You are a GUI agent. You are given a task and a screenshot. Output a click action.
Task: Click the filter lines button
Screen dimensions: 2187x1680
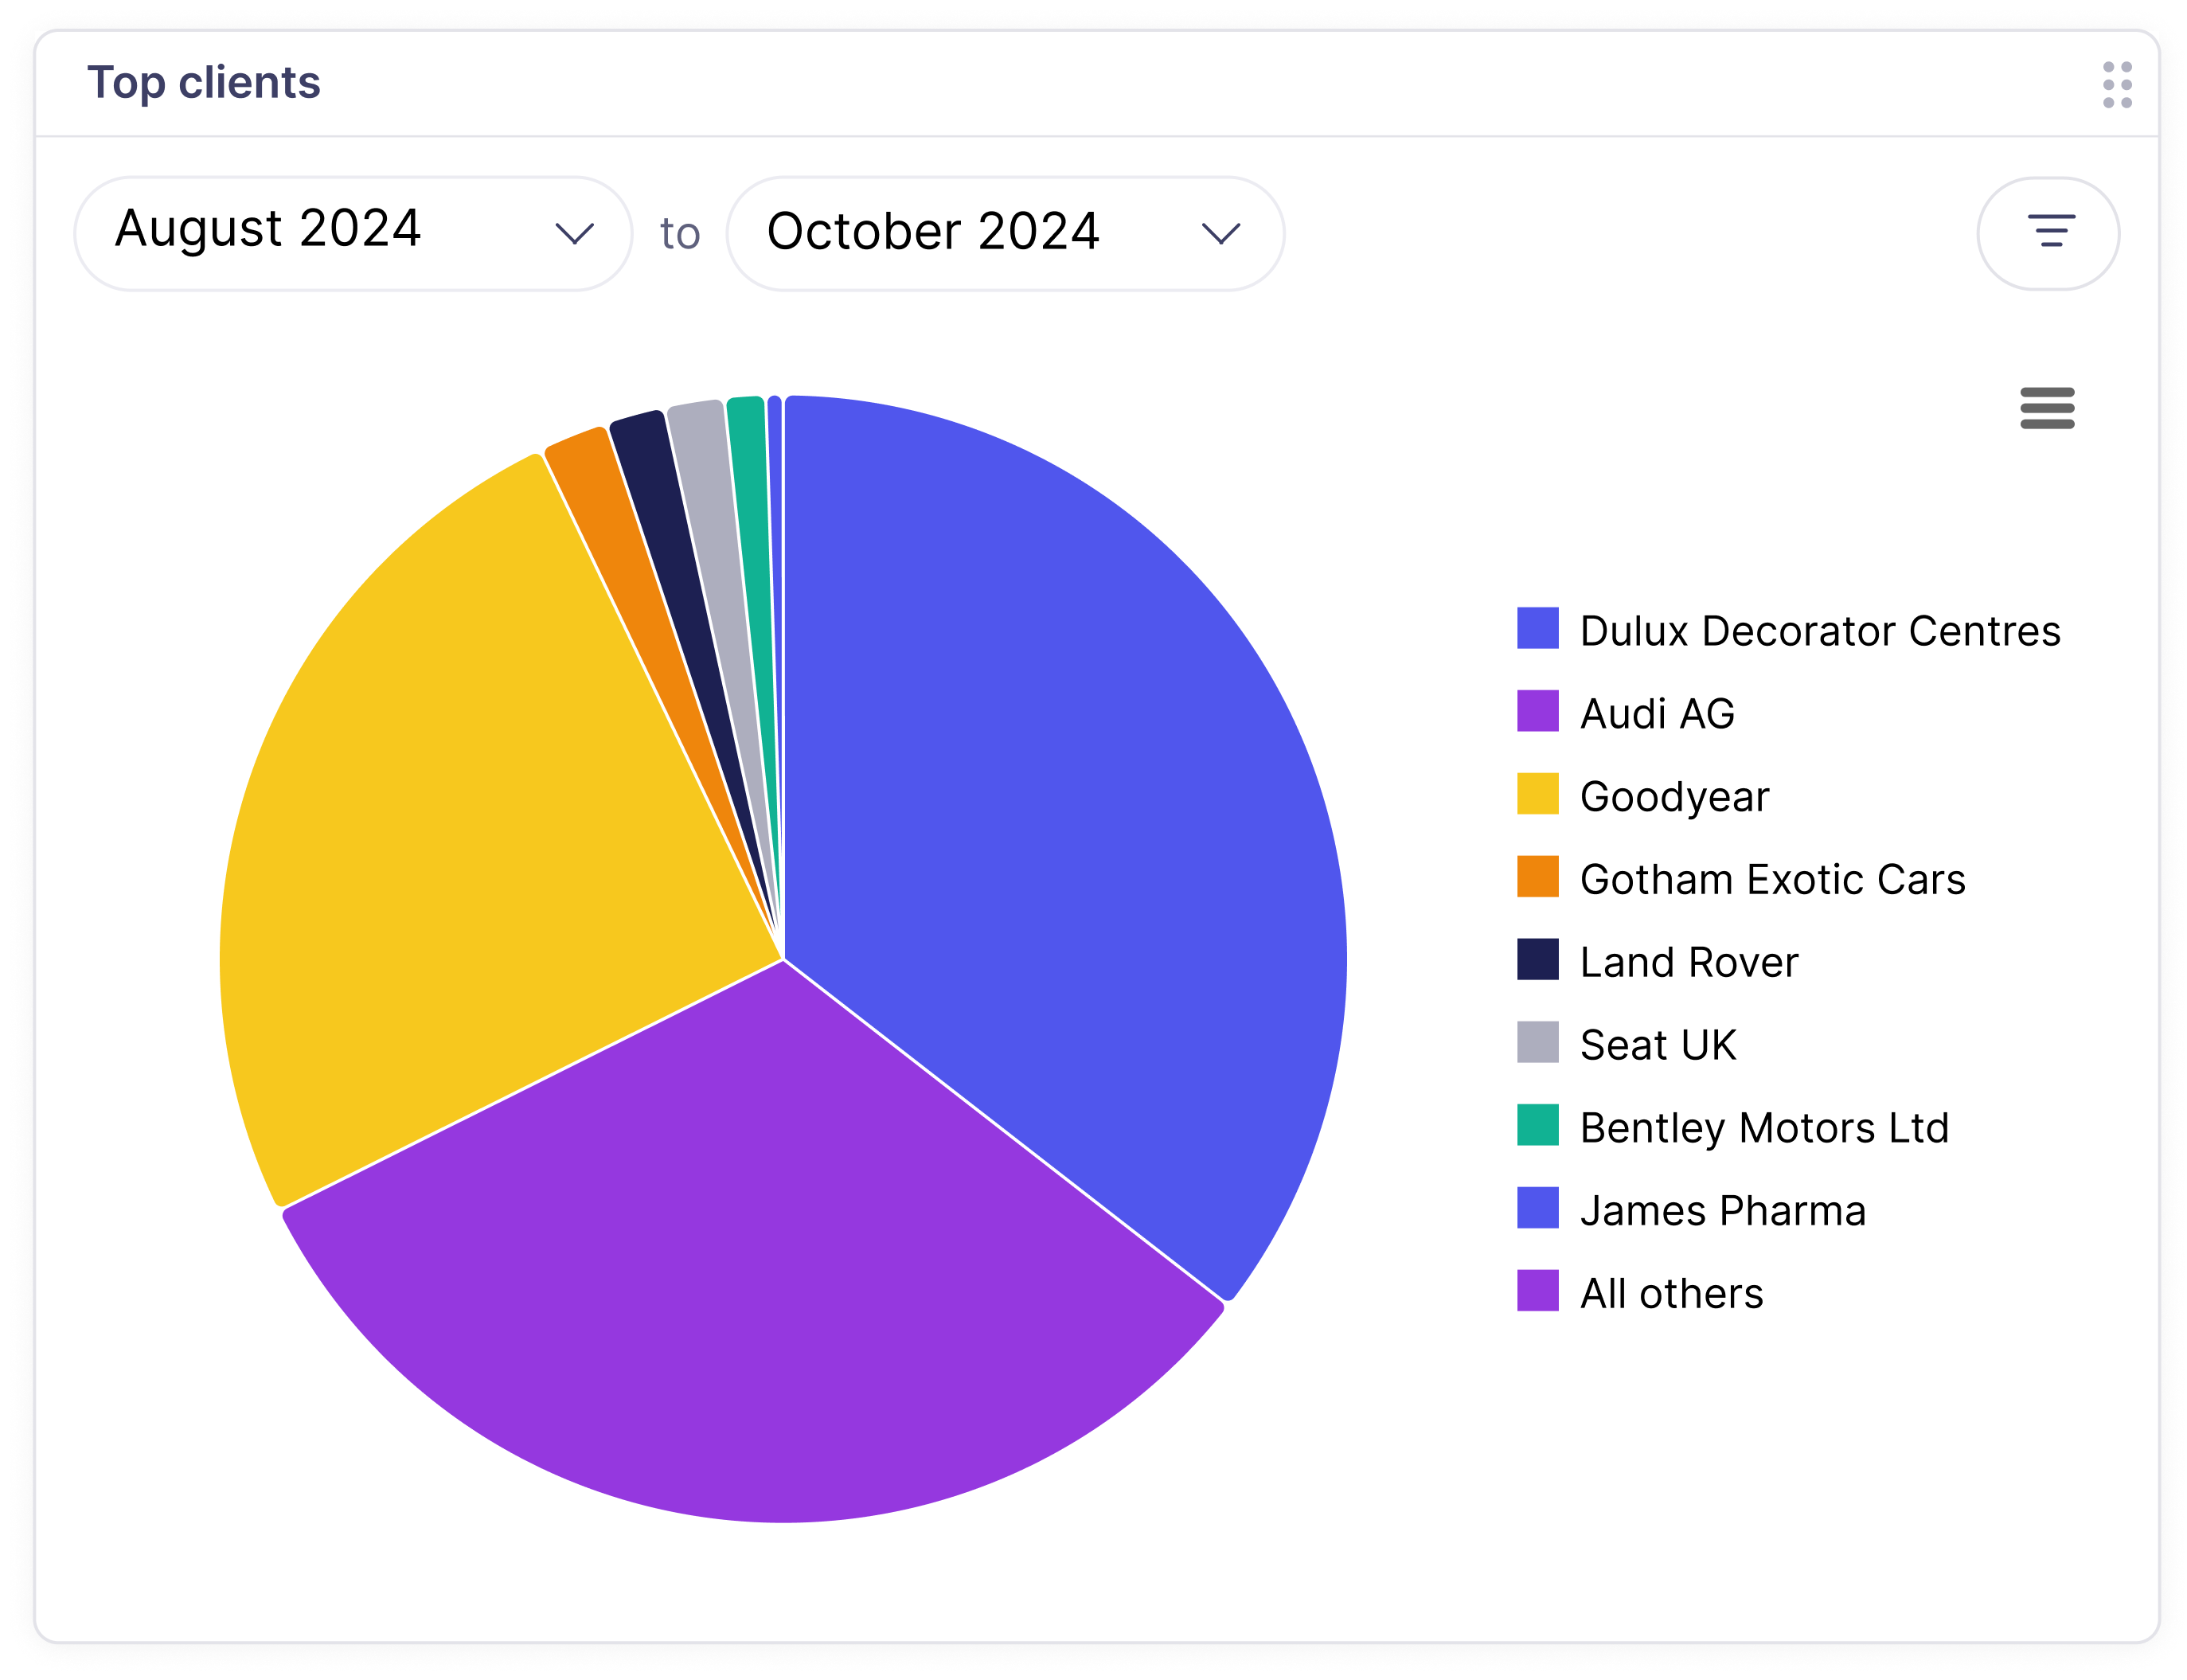[2047, 233]
